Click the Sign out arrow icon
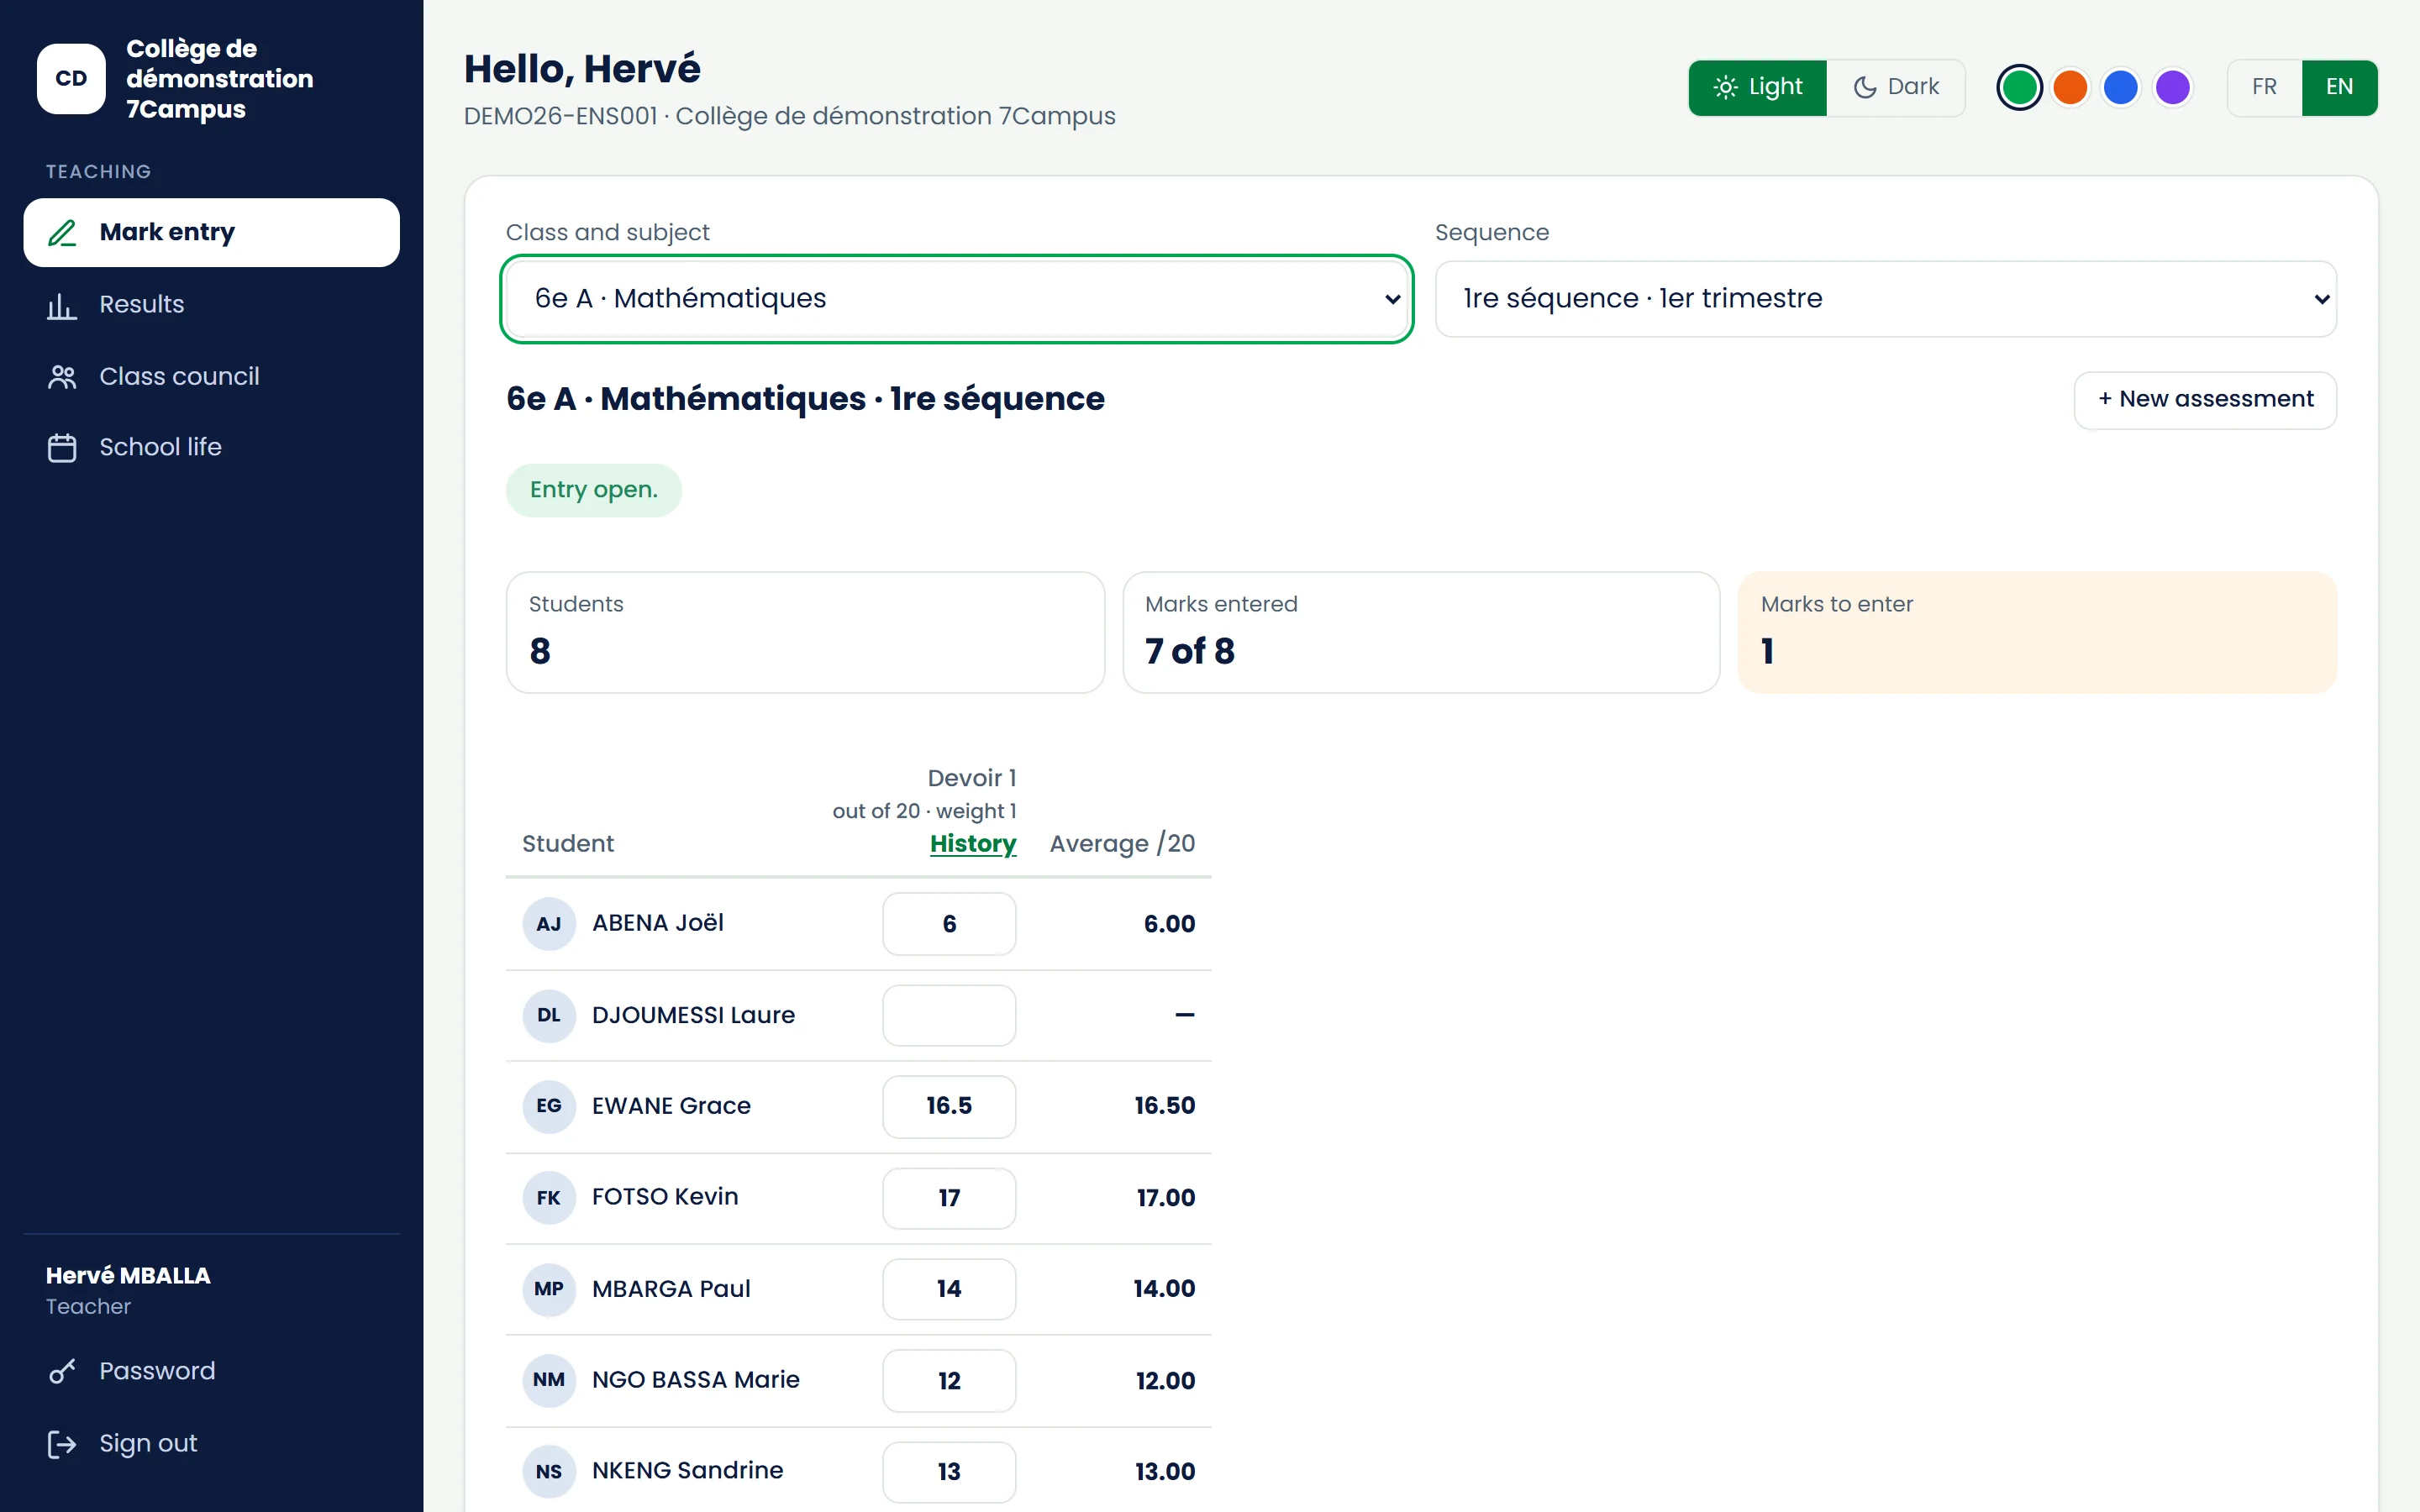Image resolution: width=2420 pixels, height=1512 pixels. (x=62, y=1444)
